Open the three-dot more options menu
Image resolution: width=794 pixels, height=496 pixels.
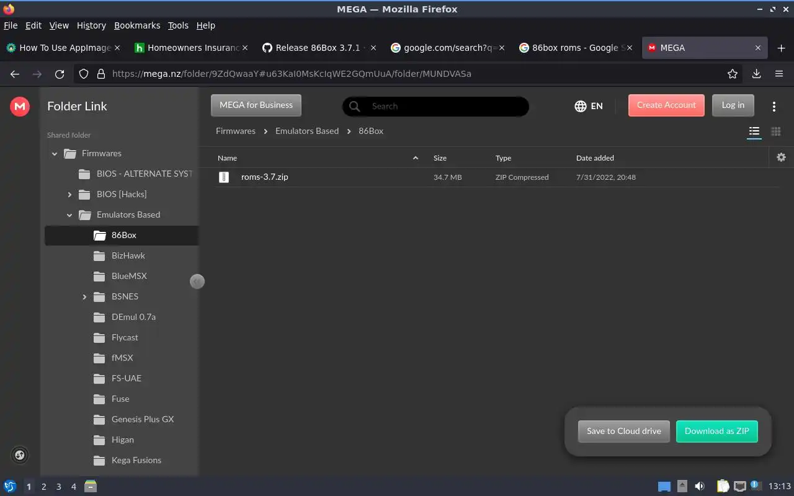point(774,106)
